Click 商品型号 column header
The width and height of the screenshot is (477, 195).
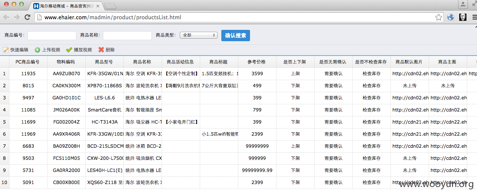click(x=105, y=62)
